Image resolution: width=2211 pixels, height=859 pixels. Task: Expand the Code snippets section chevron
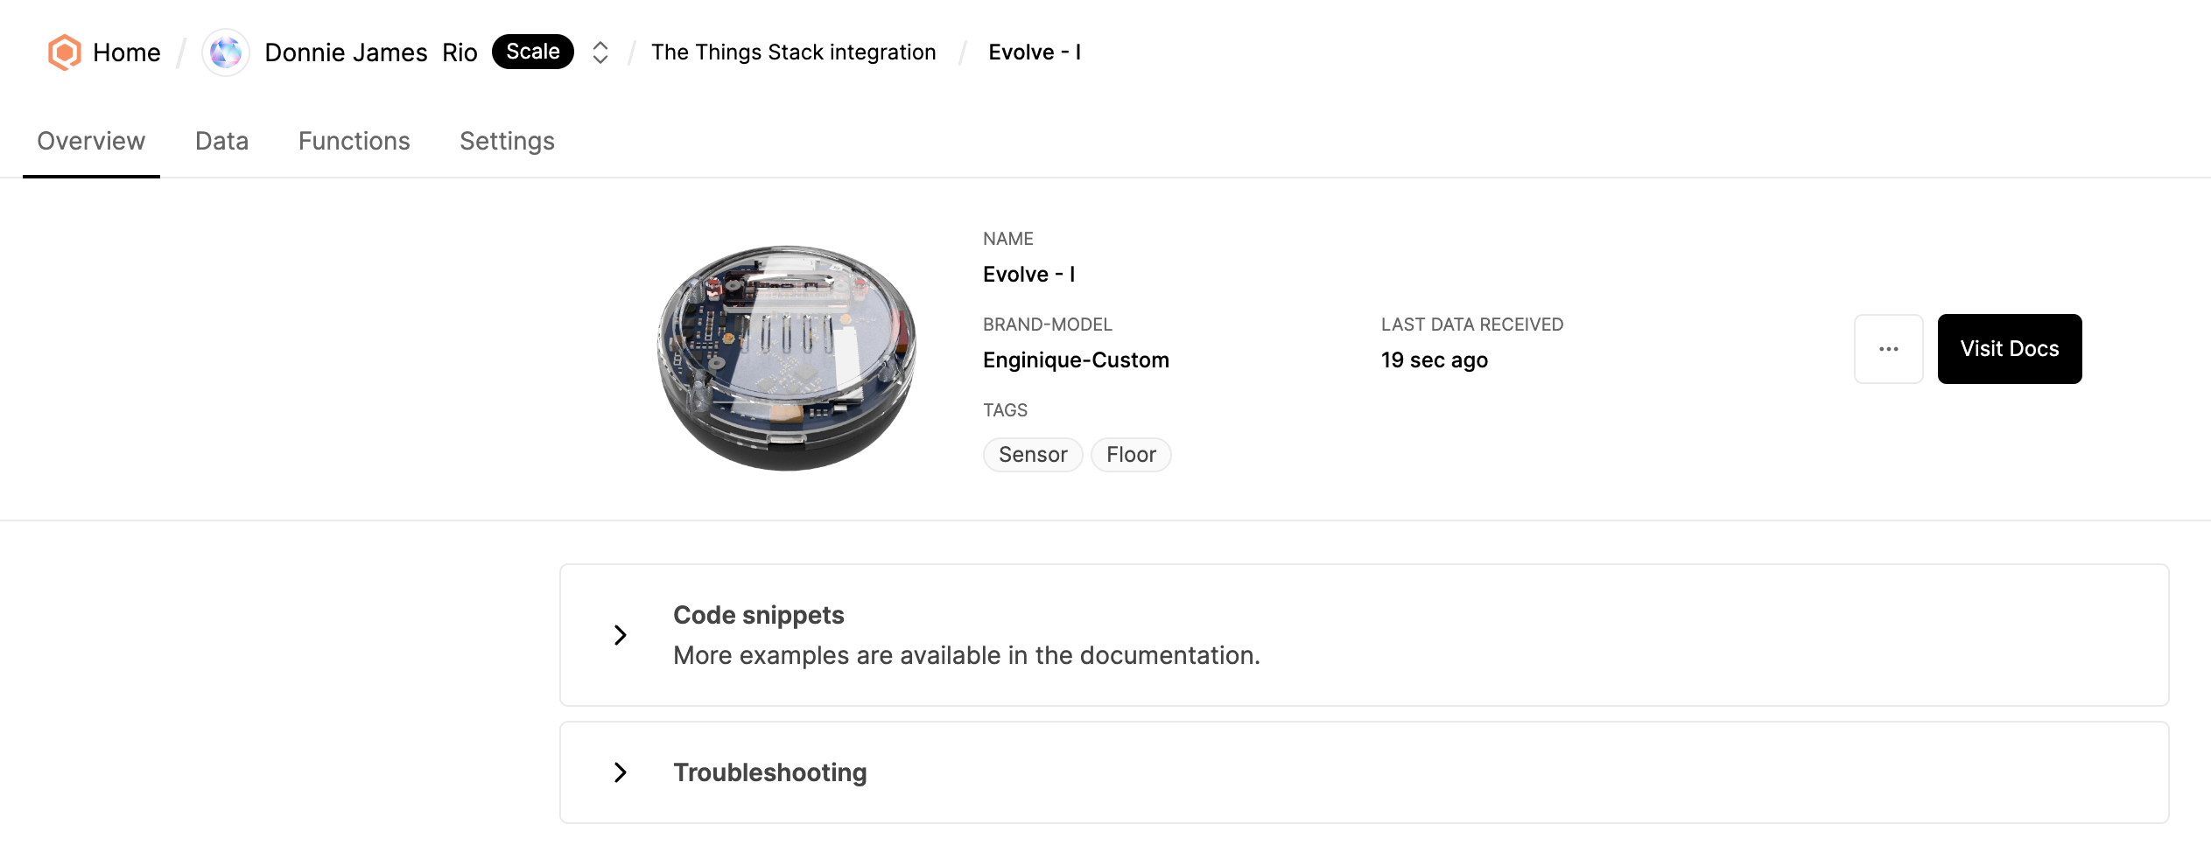[621, 635]
